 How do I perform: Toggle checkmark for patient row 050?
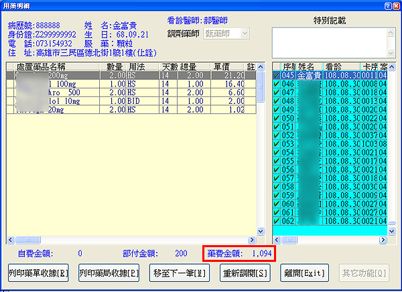coord(277,118)
